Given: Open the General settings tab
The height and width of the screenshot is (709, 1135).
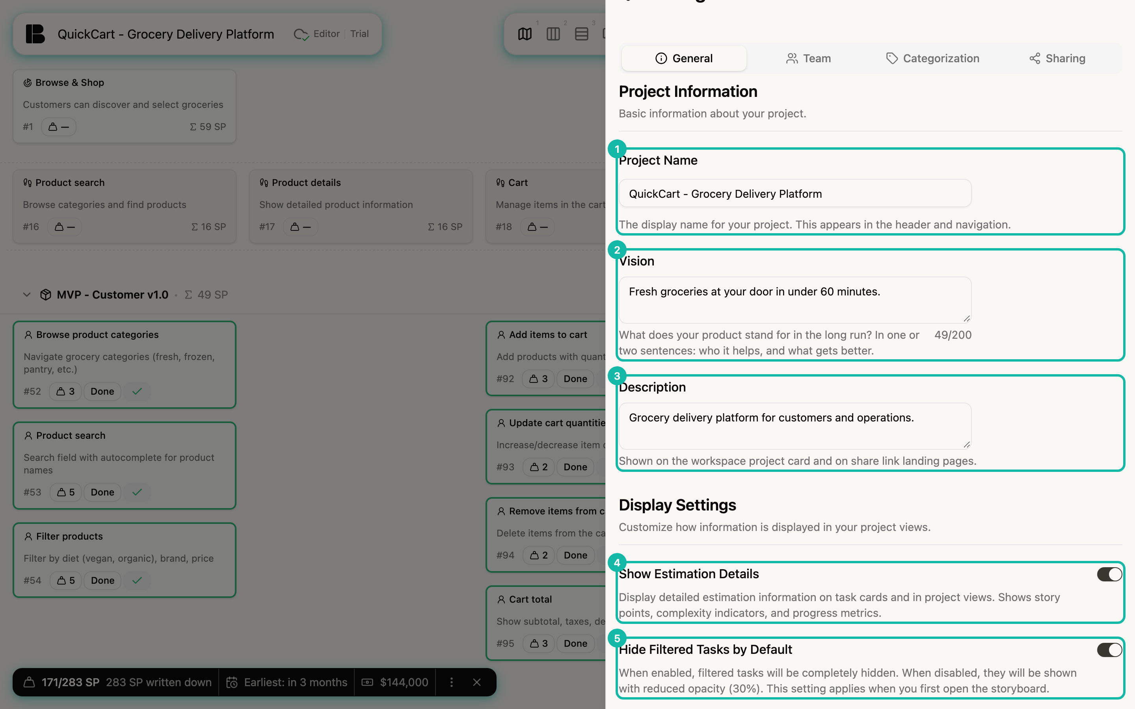Looking at the screenshot, I should click(684, 58).
